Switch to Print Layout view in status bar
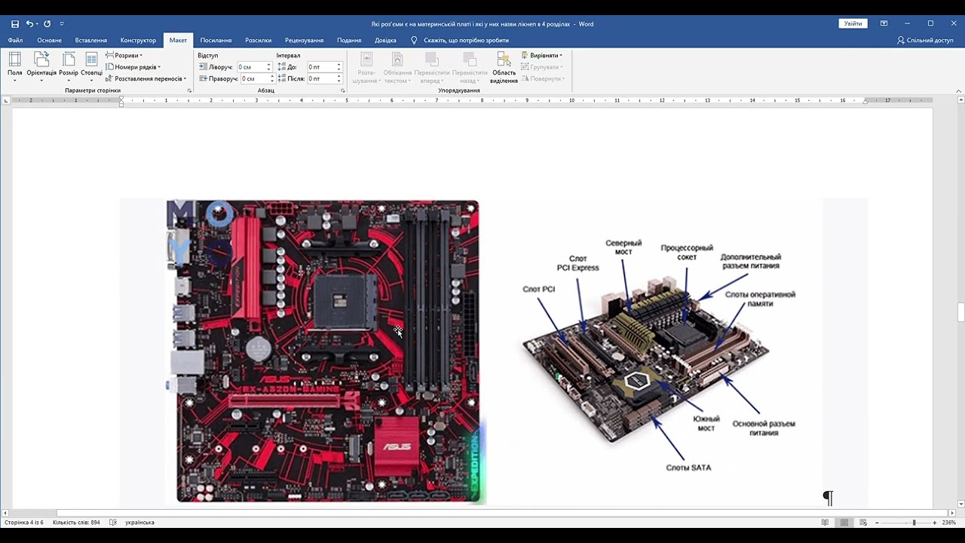Image resolution: width=965 pixels, height=543 pixels. (844, 523)
